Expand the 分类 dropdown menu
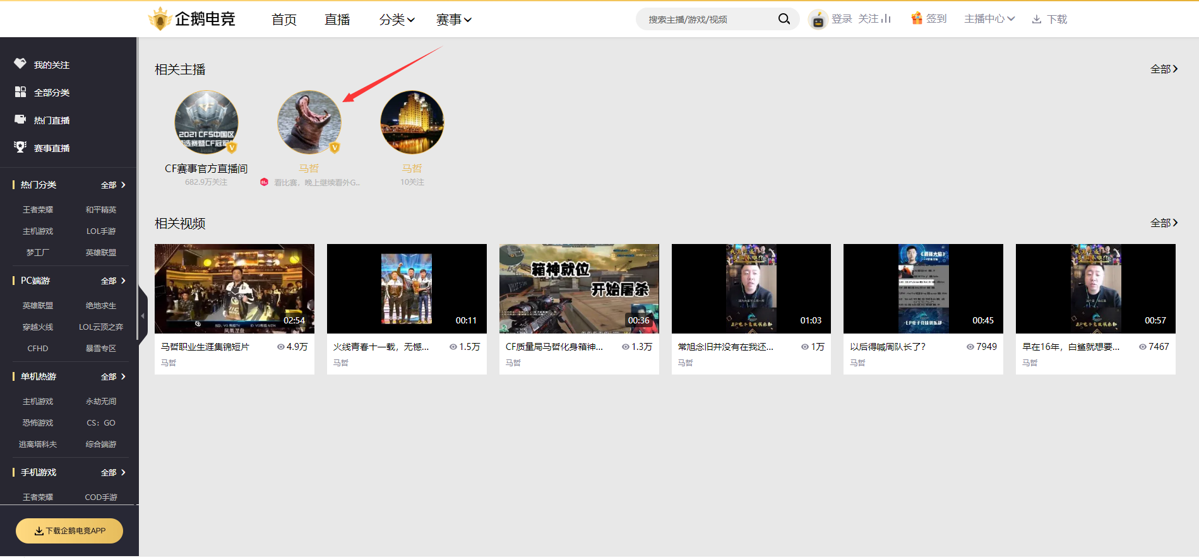 point(397,20)
